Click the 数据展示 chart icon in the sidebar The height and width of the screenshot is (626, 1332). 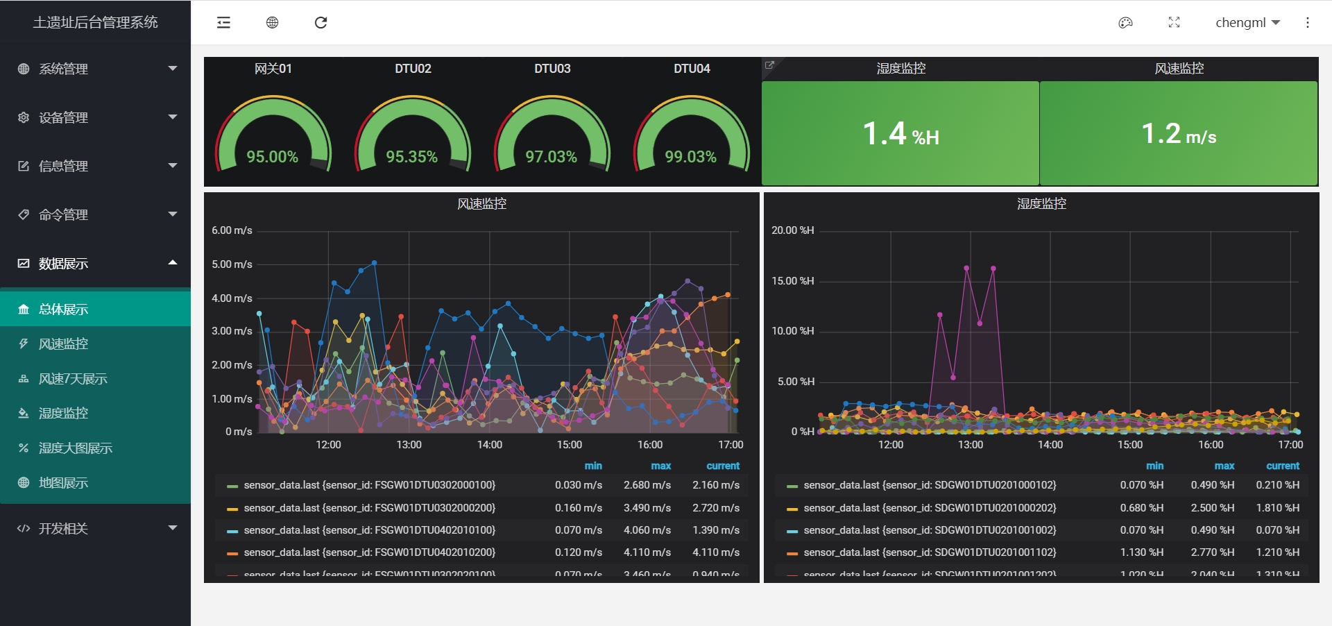point(24,263)
